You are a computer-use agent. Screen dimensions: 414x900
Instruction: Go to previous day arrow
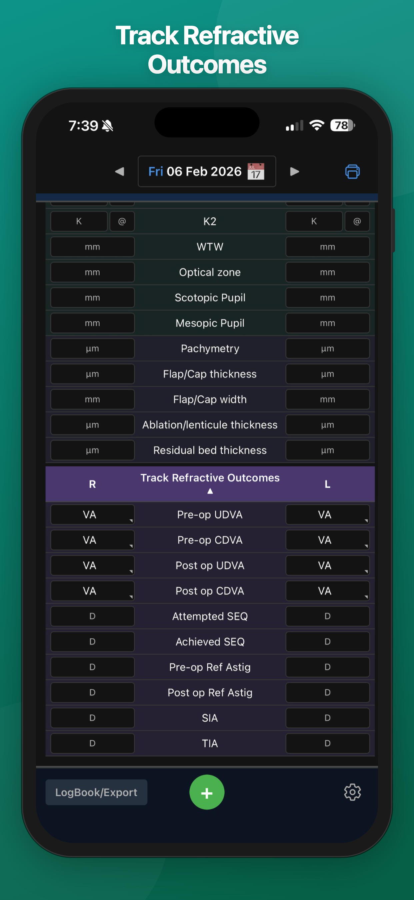(119, 171)
